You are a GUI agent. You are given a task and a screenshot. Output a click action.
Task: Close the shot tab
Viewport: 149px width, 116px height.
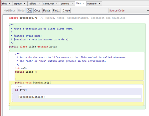[9, 4]
